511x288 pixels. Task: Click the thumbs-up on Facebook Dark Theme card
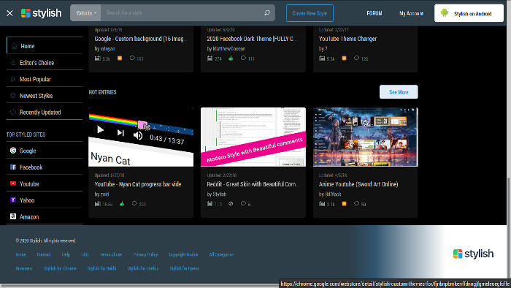tap(231, 58)
